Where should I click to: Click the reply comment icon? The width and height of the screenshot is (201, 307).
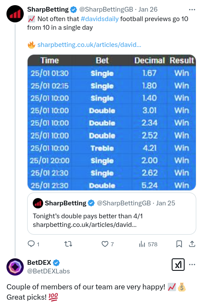coord(31,244)
